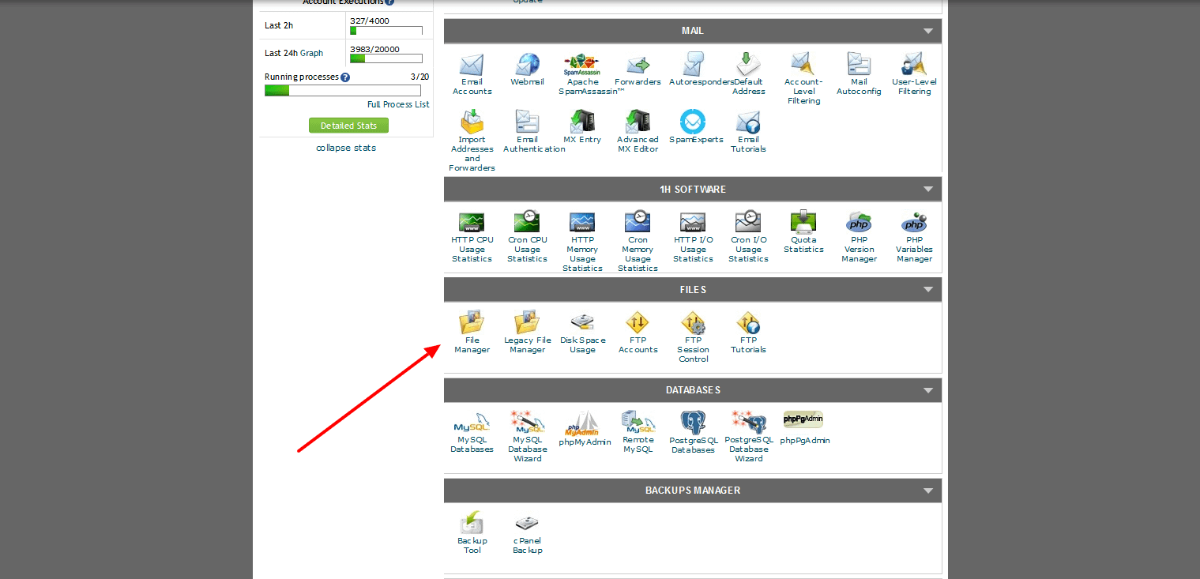Open Default Address
The image size is (1200, 579).
(x=748, y=74)
